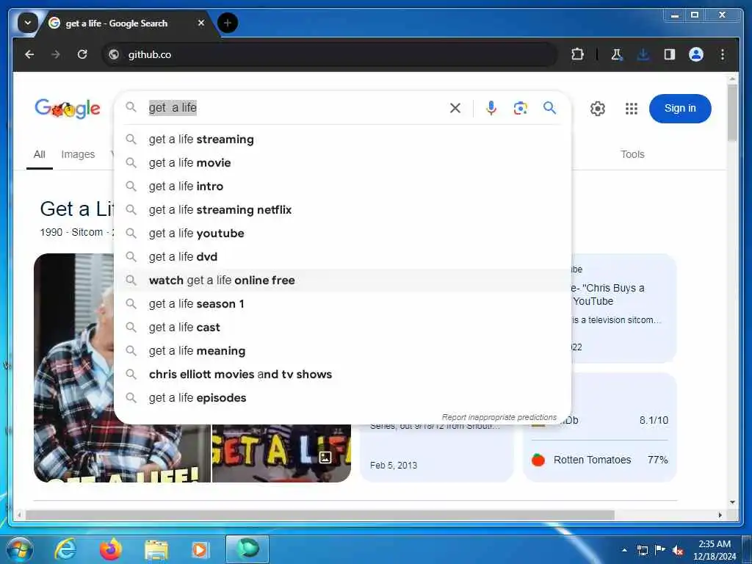Select suggestion 'get a life streaming netflix'
The height and width of the screenshot is (564, 752).
[x=342, y=210]
